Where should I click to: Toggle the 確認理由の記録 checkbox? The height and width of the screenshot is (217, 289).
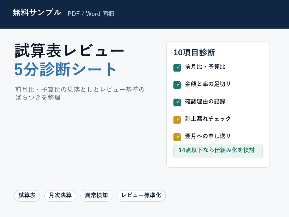click(x=177, y=102)
